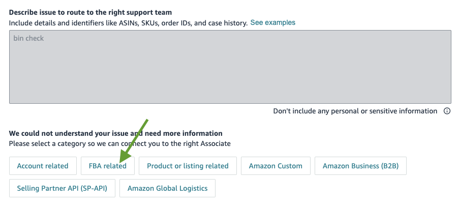
Task: Click the 'bin check' text in description box
Action: (28, 38)
